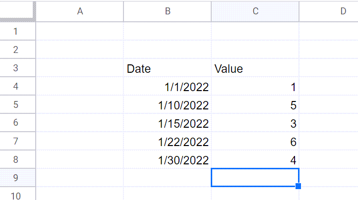Select row 10 header
Screen dimensions: 358x200
pos(15,195)
